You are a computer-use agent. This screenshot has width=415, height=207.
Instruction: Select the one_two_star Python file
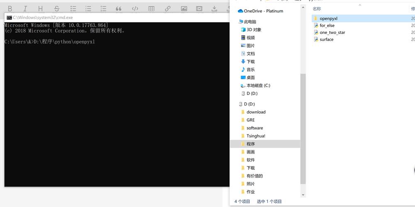pos(332,32)
